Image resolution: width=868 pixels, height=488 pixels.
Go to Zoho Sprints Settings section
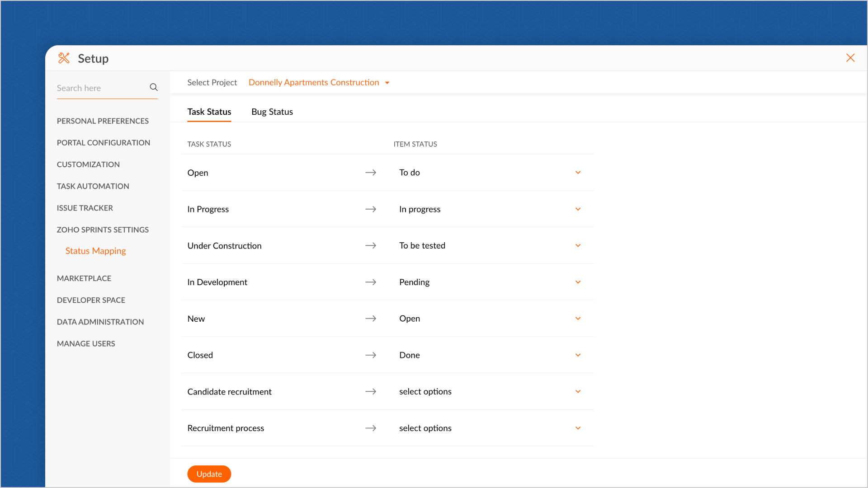pyautogui.click(x=103, y=230)
